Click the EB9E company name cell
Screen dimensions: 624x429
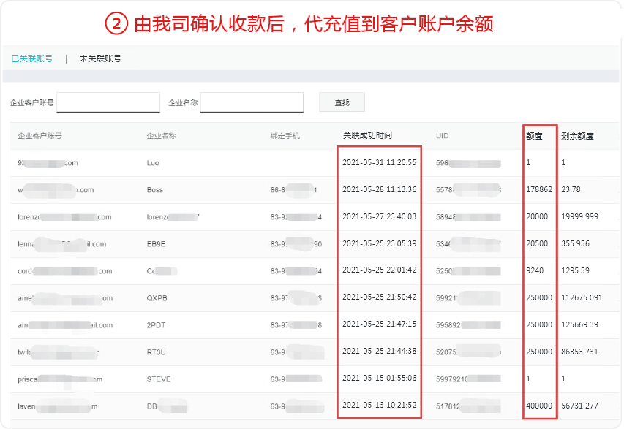(x=156, y=244)
